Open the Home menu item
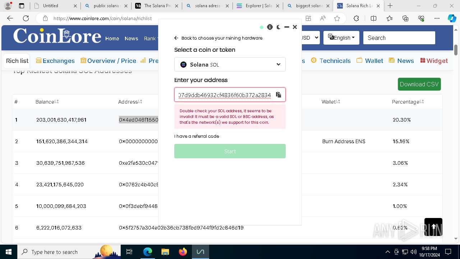Viewport: 460px width, 259px height. click(x=112, y=38)
